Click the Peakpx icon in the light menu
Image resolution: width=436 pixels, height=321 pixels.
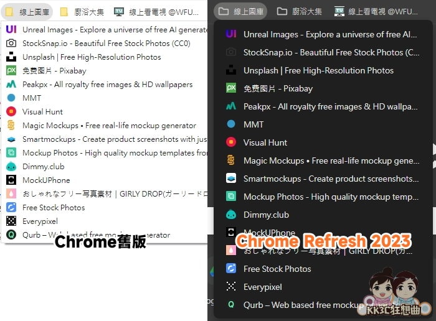[x=11, y=84]
